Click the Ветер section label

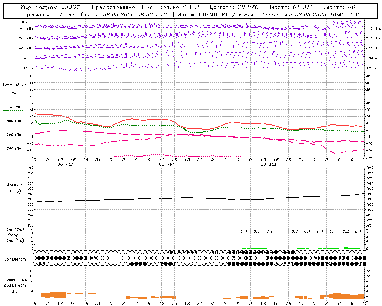(x=27, y=23)
